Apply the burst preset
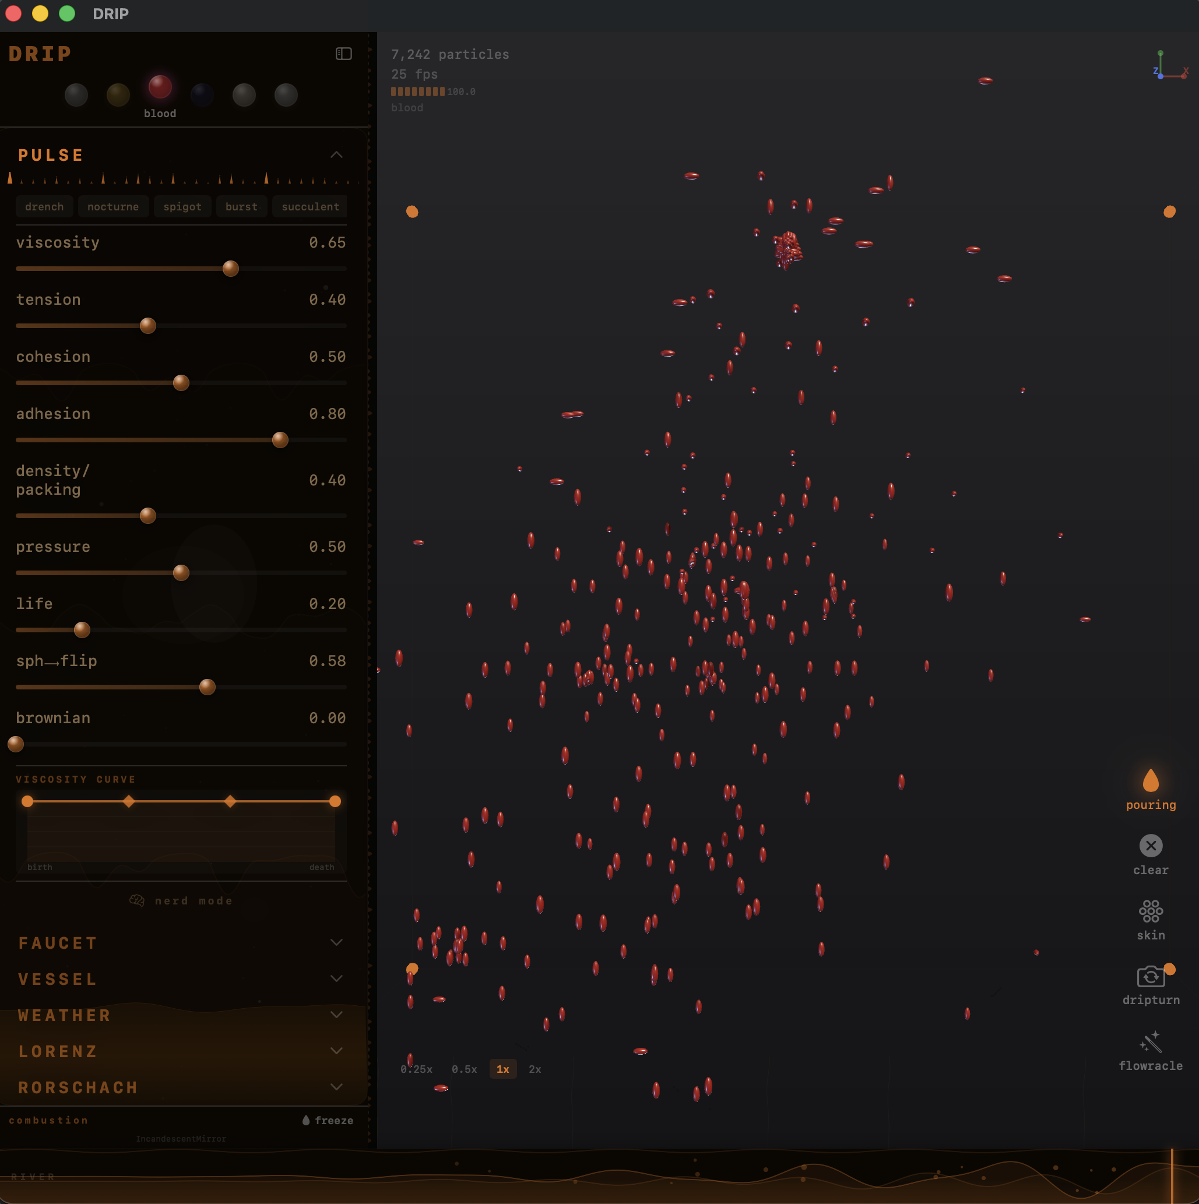This screenshot has width=1199, height=1204. (241, 206)
